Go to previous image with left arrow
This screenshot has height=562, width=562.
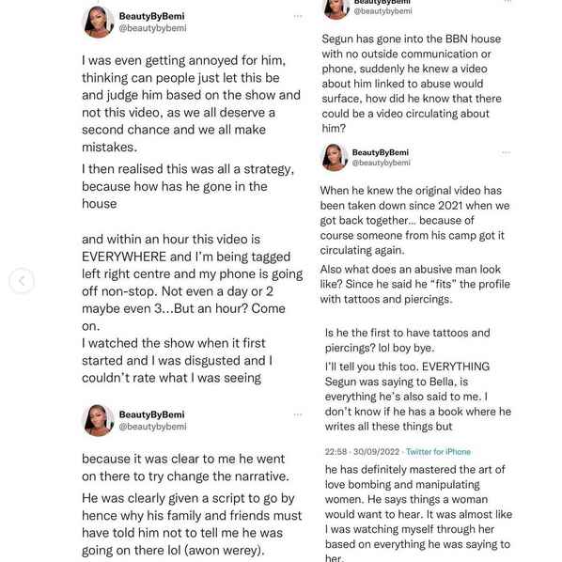22,281
